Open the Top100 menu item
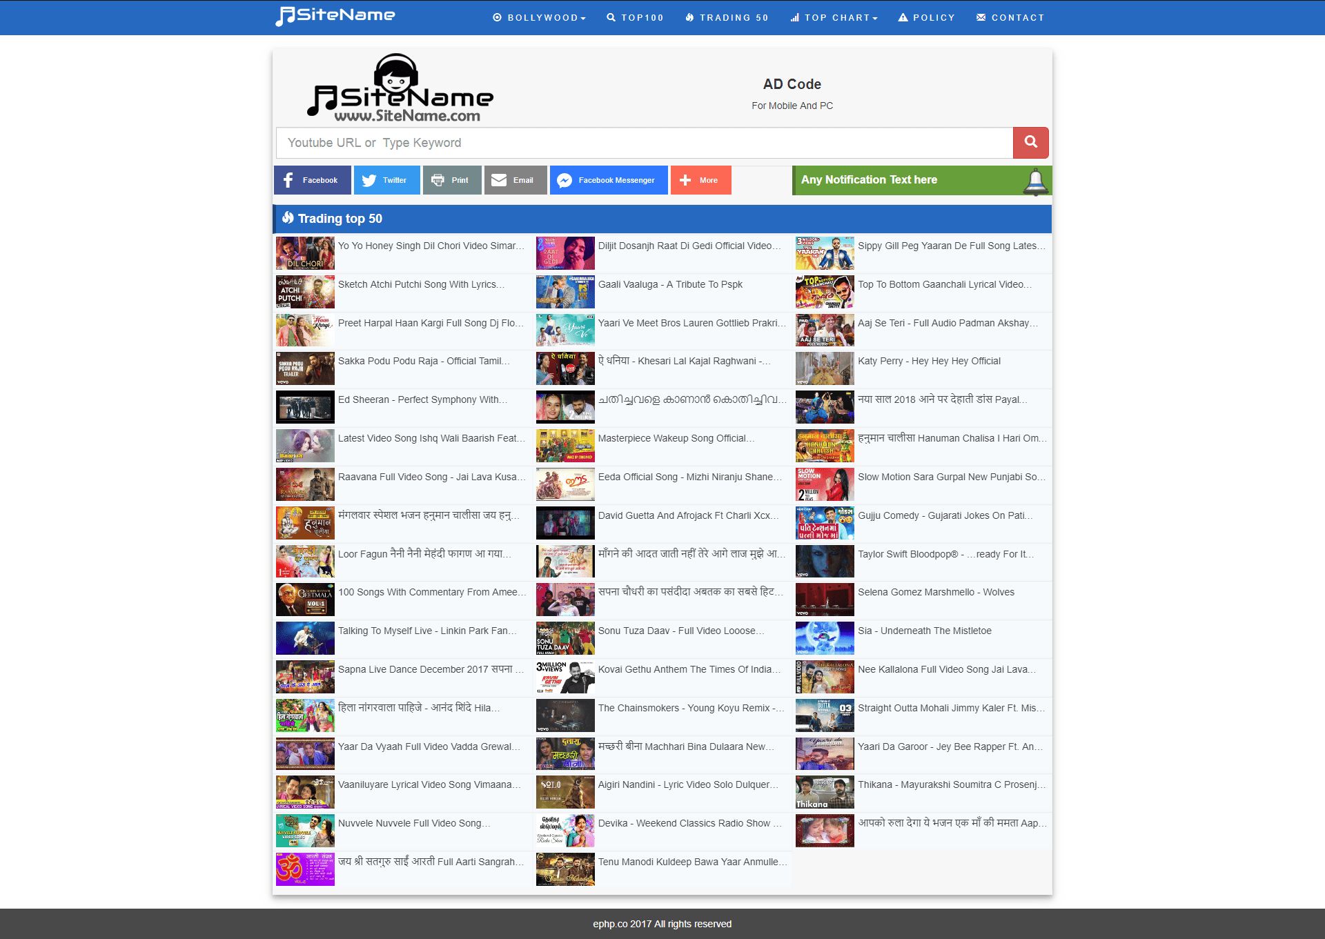 pos(635,18)
